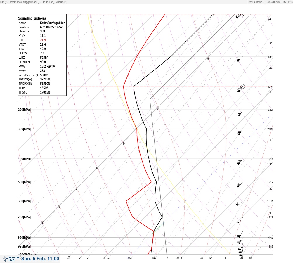This screenshot has height=263, width=293.
Task: Click the BOYDEN value '90.8'
Action: (43, 62)
